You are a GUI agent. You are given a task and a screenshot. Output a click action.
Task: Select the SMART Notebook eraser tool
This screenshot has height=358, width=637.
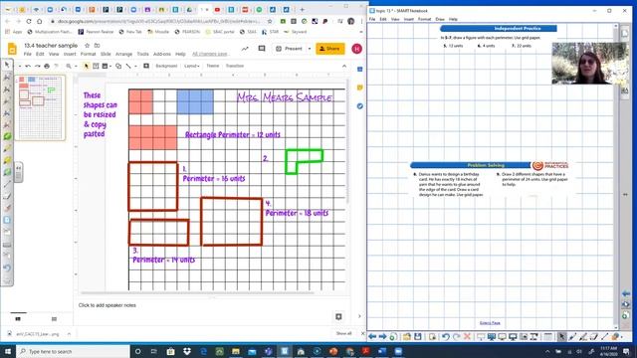pos(594,336)
